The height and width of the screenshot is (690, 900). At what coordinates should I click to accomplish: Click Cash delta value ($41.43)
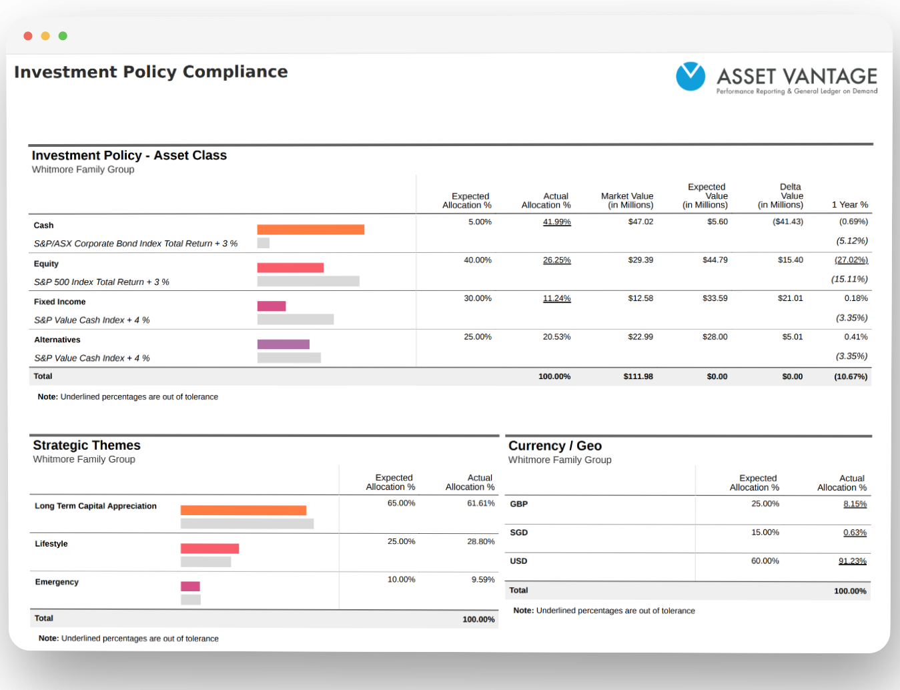(x=788, y=222)
